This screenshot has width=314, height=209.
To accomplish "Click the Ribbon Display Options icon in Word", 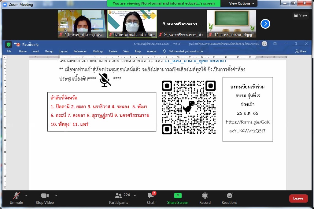I will (275, 44).
